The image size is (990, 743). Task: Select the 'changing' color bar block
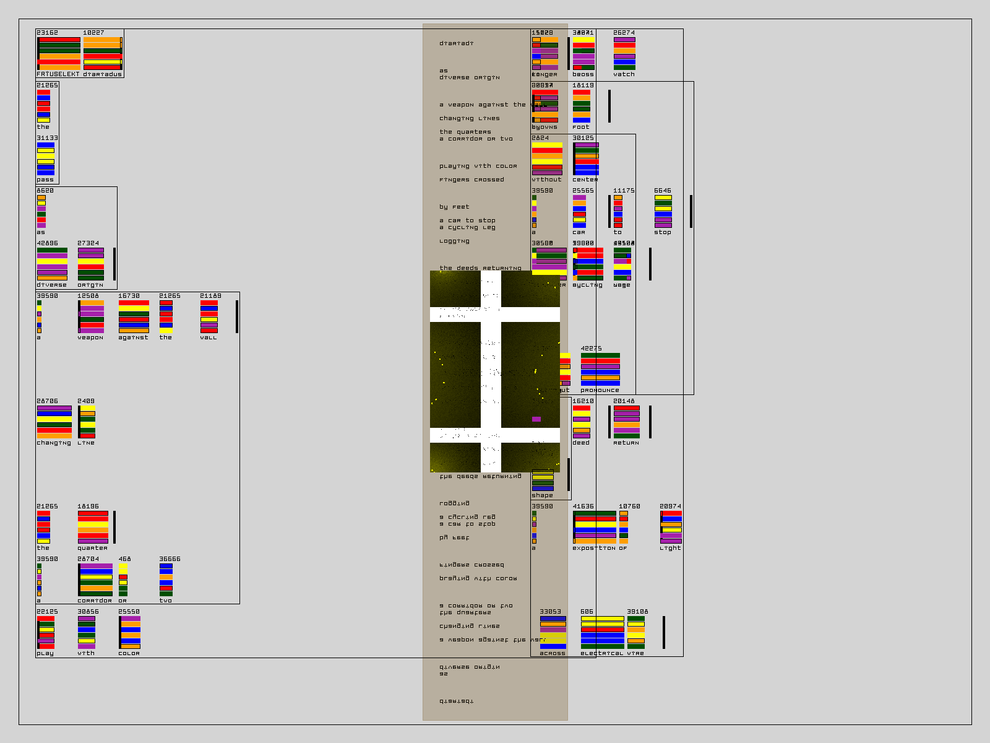[x=54, y=422]
